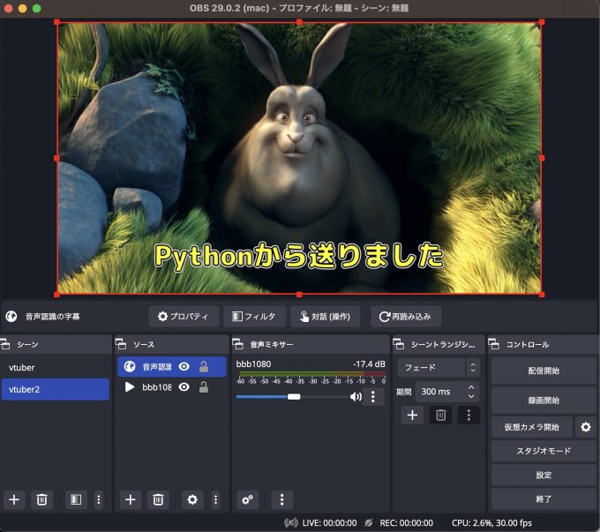Screen dimensions: 600x532
Task: Select the vtuber2 scene
Action: [x=56, y=389]
